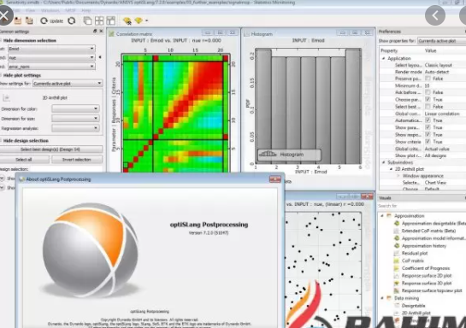
Task: Click the Histogram overlay button icon
Action: click(268, 154)
